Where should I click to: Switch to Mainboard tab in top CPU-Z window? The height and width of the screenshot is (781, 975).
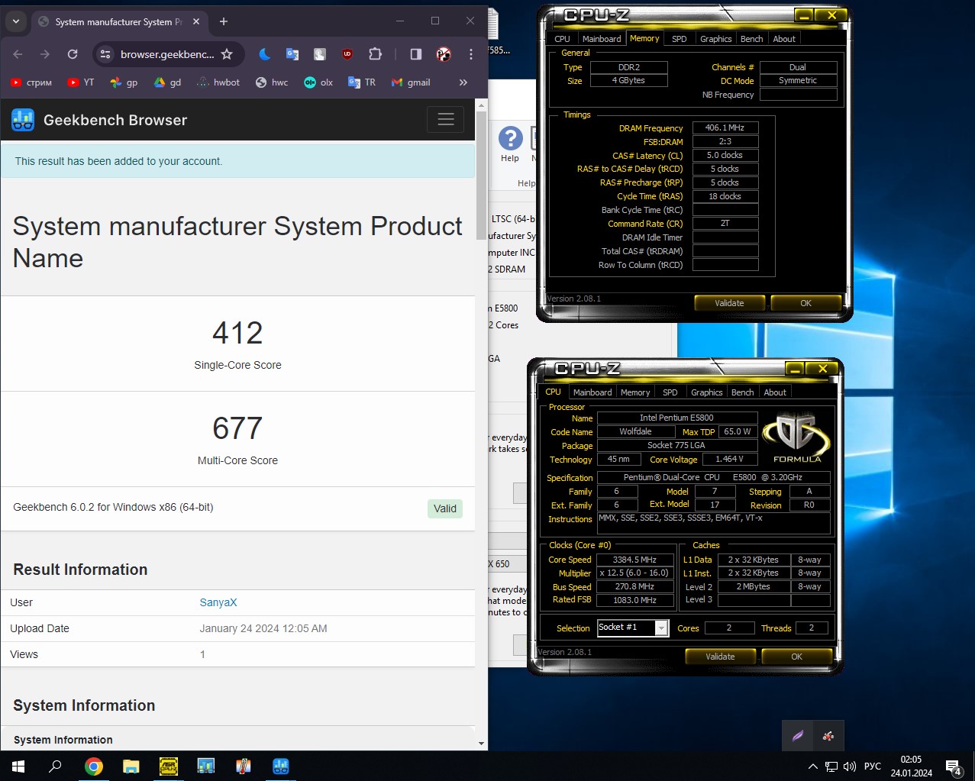click(x=602, y=39)
